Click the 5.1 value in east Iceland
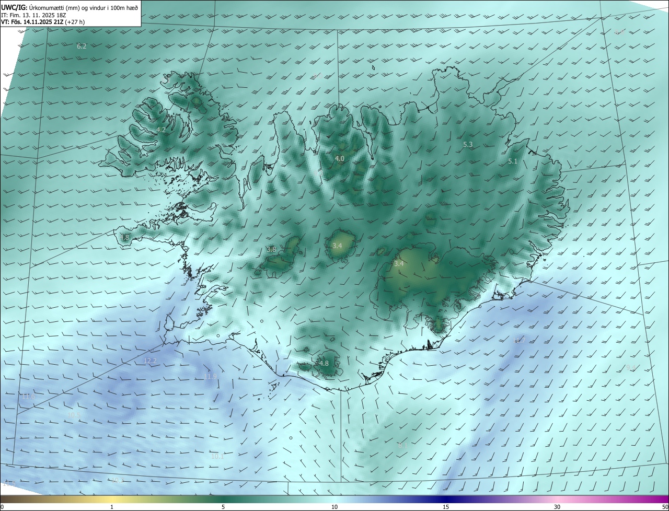This screenshot has width=669, height=511. 513,161
